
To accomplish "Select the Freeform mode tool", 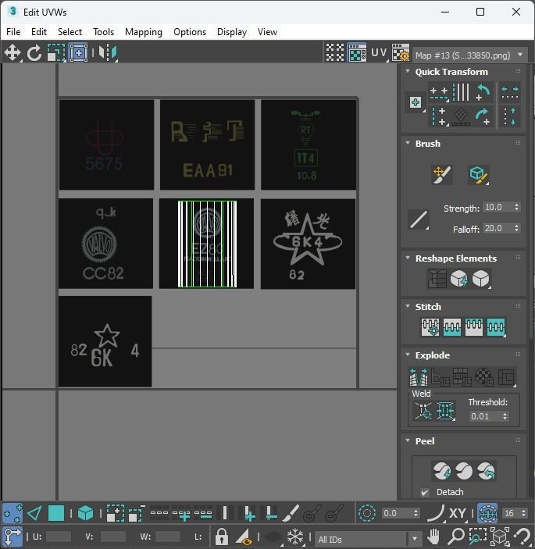I will (x=78, y=53).
